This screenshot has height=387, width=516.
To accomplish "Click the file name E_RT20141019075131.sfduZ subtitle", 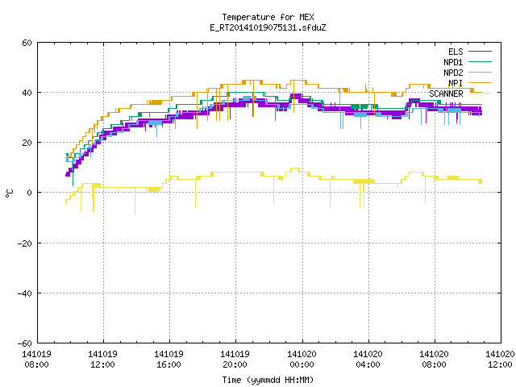I will click(268, 27).
